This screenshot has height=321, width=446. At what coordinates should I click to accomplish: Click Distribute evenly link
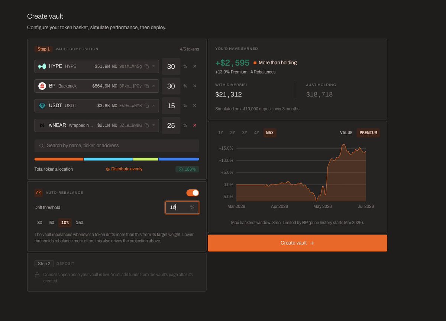tap(124, 169)
